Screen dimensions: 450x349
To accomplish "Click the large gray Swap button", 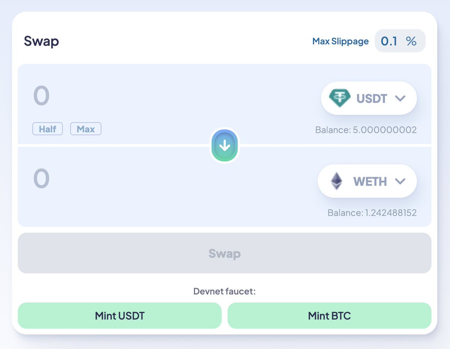I will (225, 253).
